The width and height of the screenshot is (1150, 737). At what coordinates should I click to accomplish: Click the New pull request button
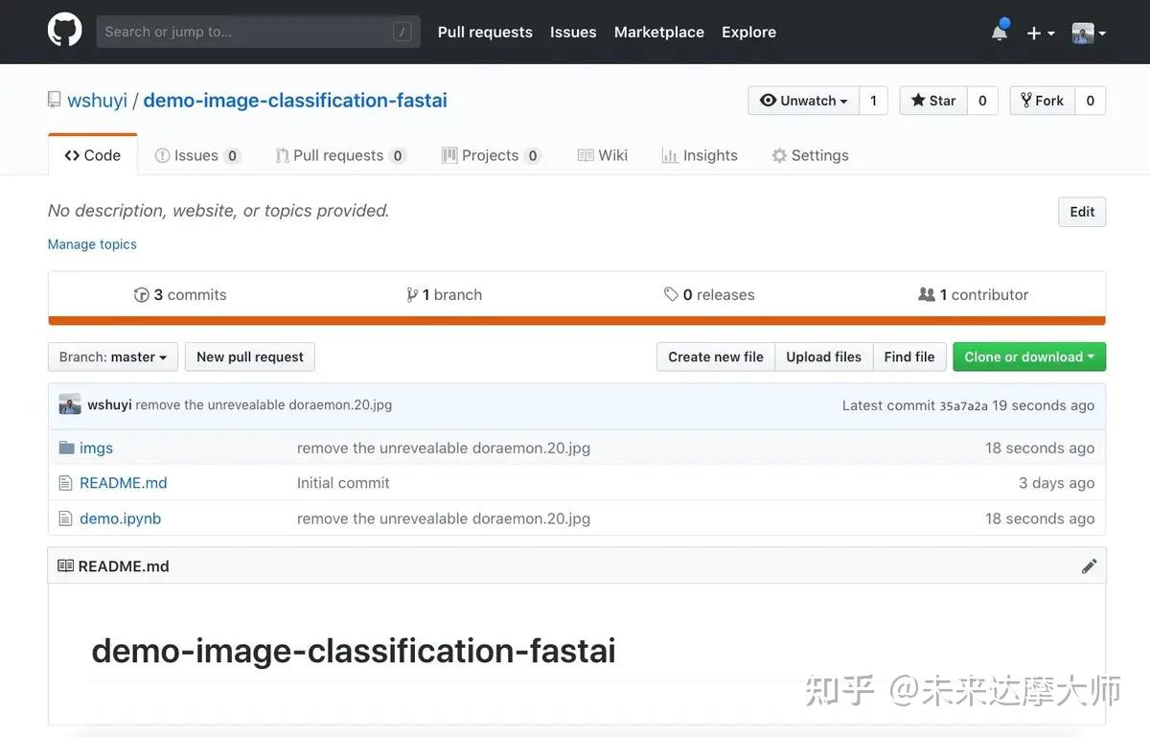coord(249,357)
